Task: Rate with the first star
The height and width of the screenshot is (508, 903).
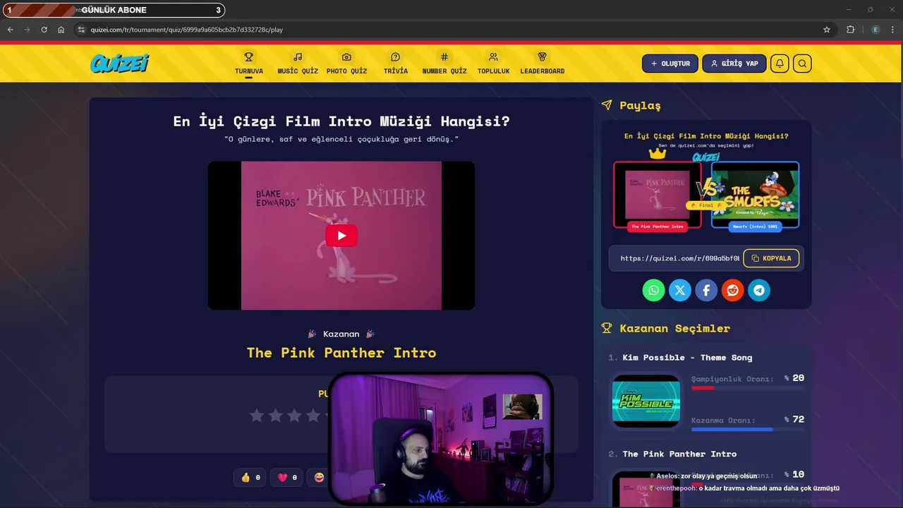Action: point(257,416)
